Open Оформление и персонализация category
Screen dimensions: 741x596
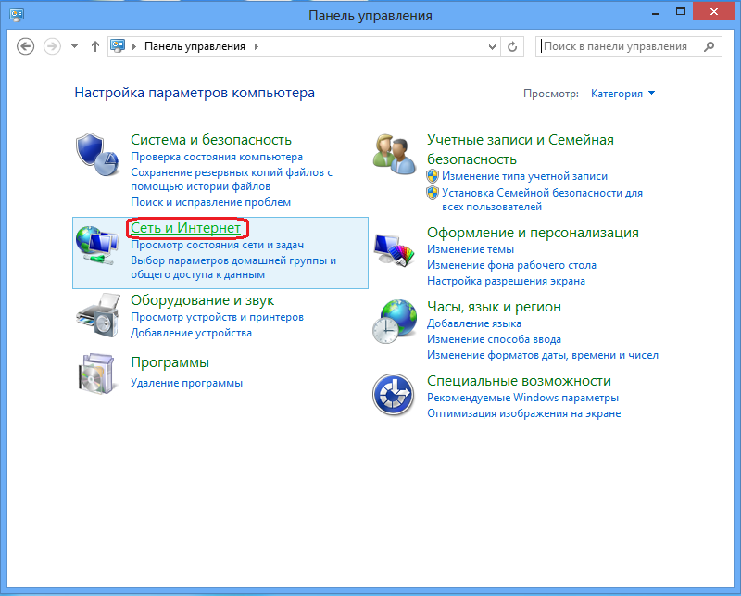pos(534,233)
